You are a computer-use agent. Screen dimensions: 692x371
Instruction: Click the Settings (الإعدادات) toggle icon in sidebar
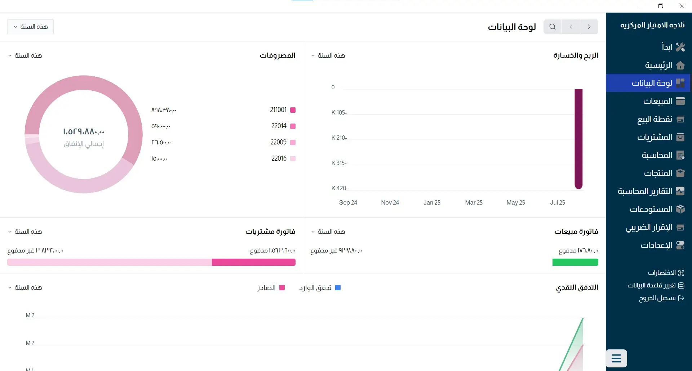pyautogui.click(x=680, y=245)
